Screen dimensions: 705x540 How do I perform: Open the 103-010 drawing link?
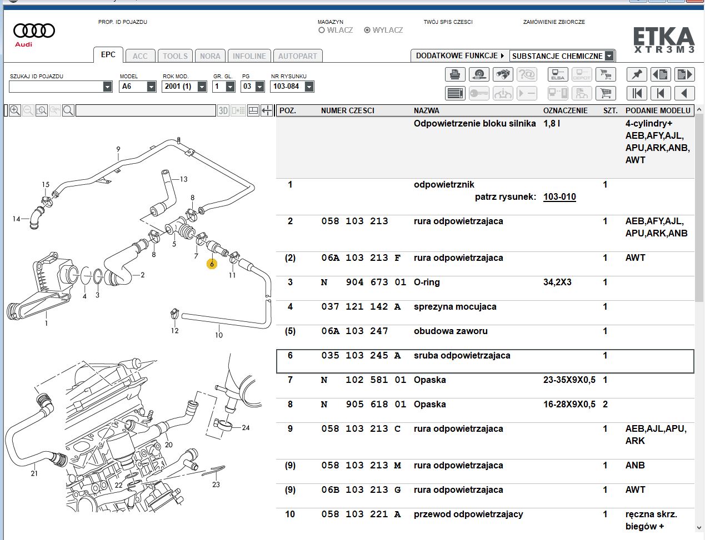click(x=559, y=197)
